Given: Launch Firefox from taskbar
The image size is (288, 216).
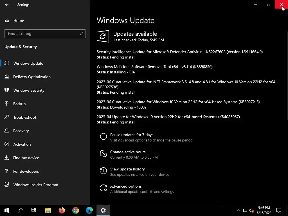Looking at the screenshot, I should coord(62,210).
